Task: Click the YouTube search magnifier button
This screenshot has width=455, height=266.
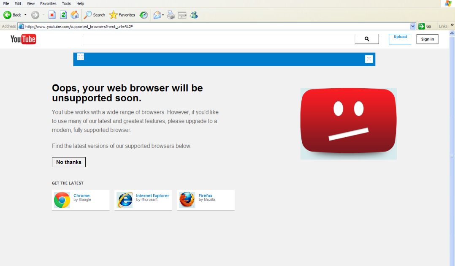Action: point(367,39)
